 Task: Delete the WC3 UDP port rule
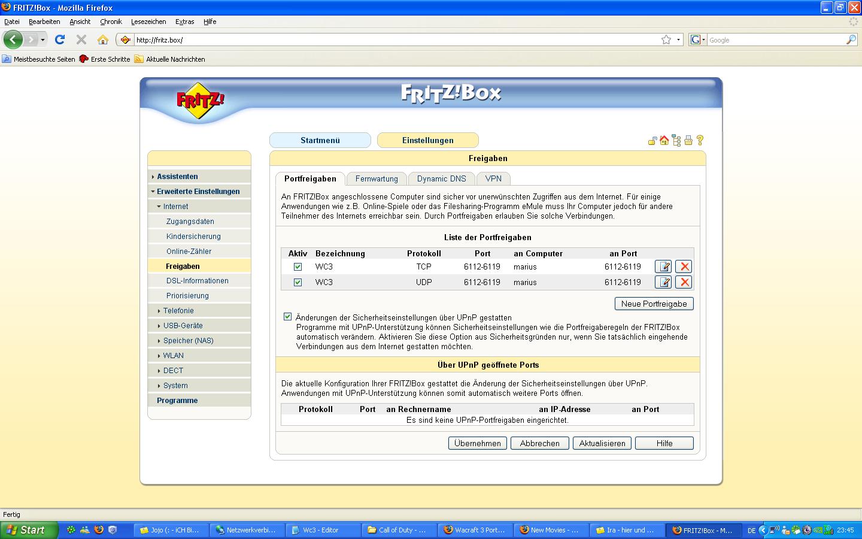684,282
